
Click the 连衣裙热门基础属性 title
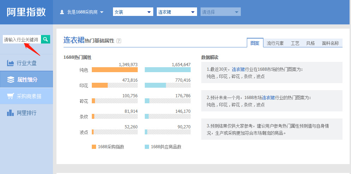[x=89, y=40]
